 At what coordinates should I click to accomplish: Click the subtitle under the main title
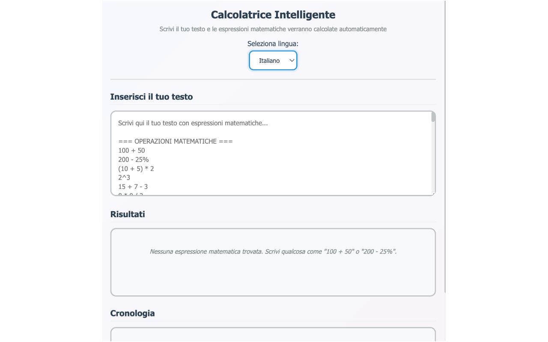pos(273,29)
